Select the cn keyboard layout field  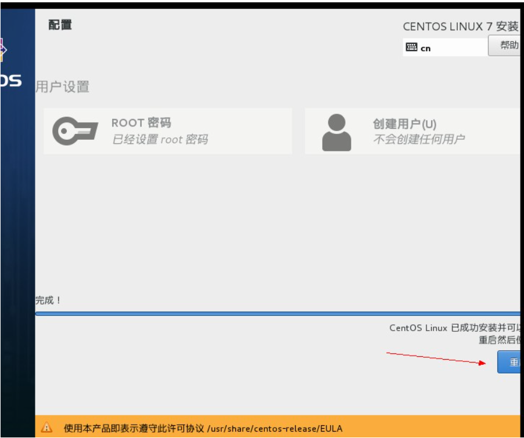pos(446,47)
